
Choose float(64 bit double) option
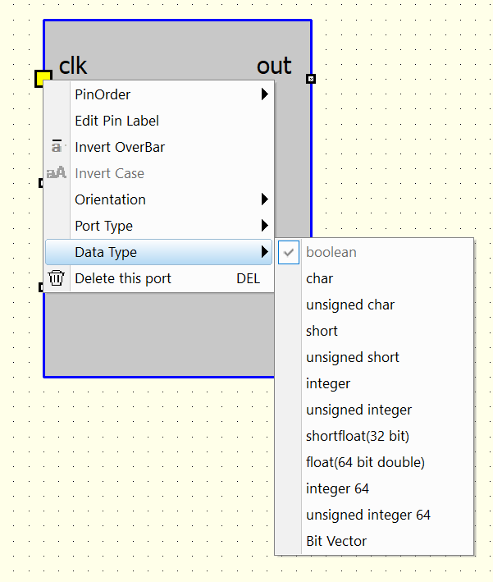pyautogui.click(x=366, y=462)
